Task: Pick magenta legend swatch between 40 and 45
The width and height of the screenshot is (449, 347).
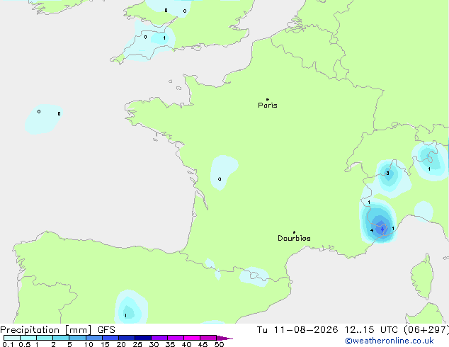Action: 192,338
